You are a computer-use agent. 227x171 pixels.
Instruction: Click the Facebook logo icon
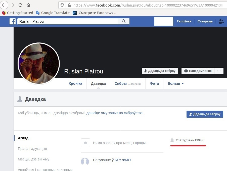click(x=13, y=21)
